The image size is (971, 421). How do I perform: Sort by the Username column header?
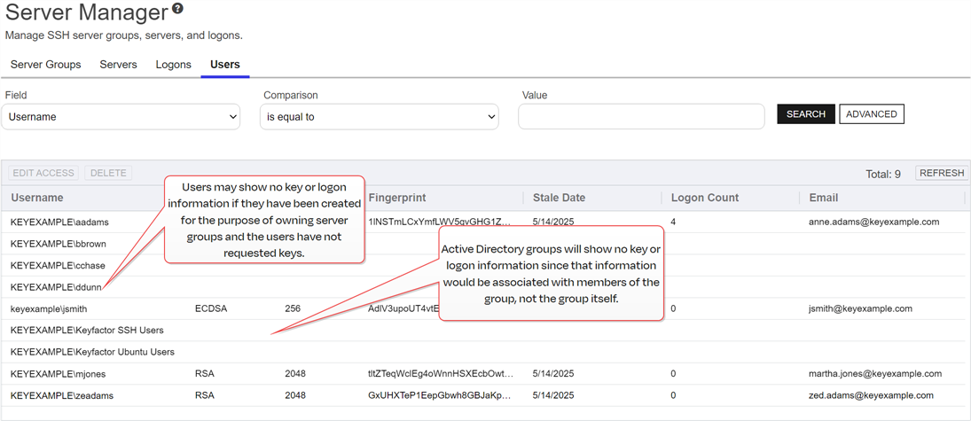click(37, 198)
